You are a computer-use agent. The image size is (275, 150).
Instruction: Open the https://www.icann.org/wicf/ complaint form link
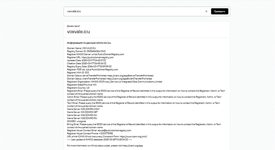tap(133, 137)
